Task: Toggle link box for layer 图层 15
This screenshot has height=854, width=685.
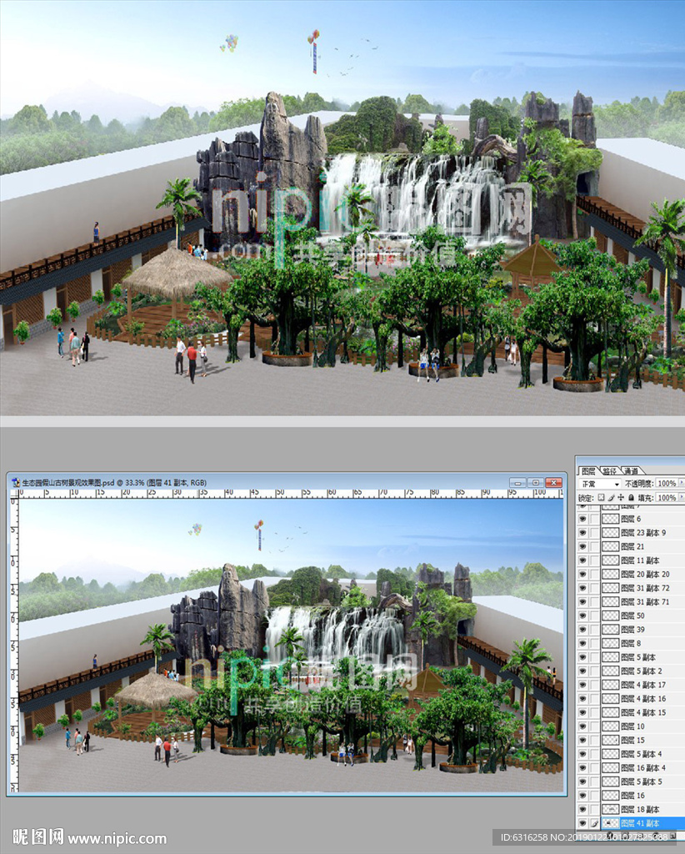Action: coord(595,741)
